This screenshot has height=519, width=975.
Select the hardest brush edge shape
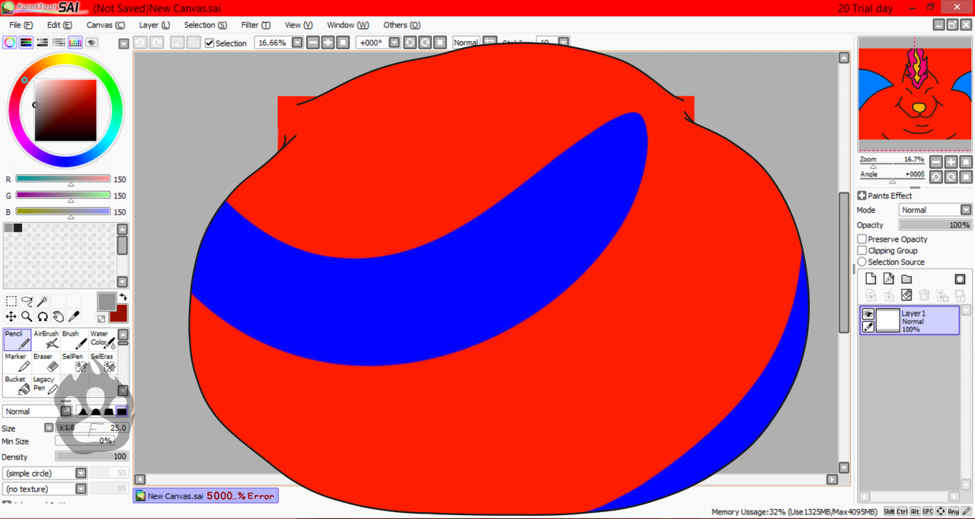121,411
